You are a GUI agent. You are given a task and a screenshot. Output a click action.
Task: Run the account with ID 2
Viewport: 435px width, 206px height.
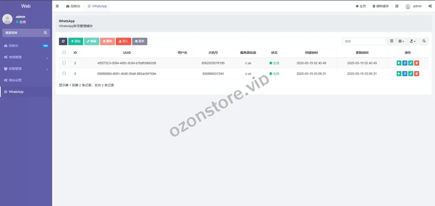coord(399,63)
